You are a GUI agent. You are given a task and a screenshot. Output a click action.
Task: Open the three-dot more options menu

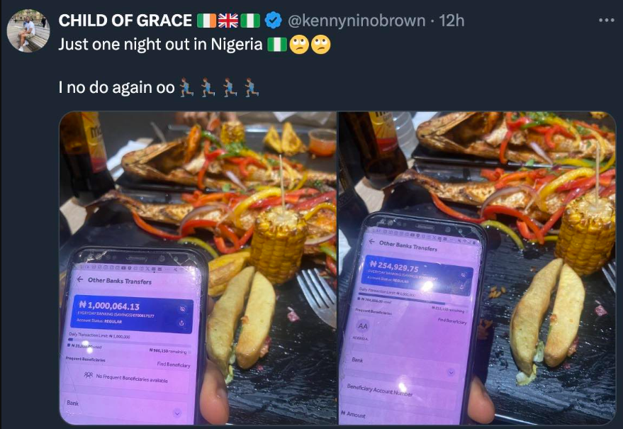click(x=606, y=21)
